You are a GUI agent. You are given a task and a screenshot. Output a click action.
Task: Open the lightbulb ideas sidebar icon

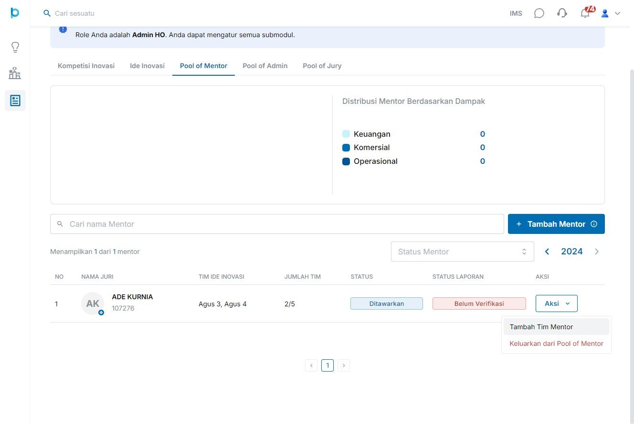(15, 47)
